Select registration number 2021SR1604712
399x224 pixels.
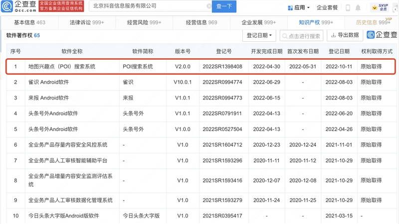222,145
